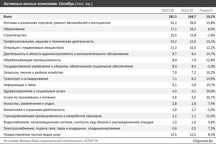Click the growth value 6,0%
Viewport: 216px width, 144px height.
(x=211, y=29)
